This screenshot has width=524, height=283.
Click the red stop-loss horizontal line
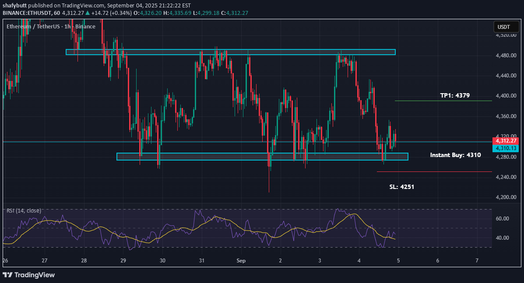(434, 171)
